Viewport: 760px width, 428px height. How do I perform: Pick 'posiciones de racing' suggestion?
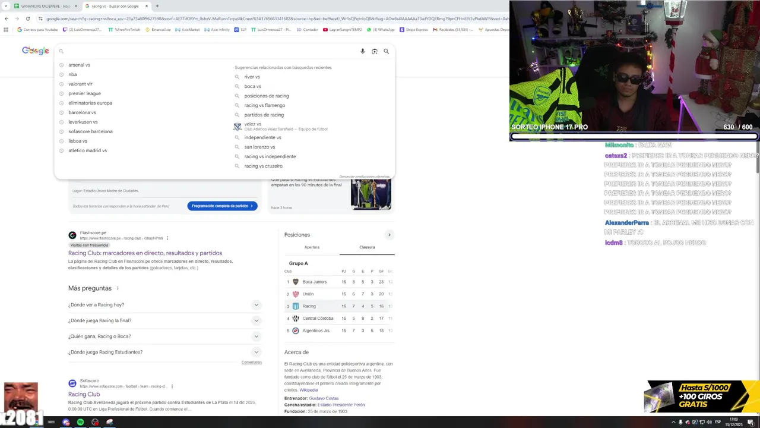click(266, 96)
